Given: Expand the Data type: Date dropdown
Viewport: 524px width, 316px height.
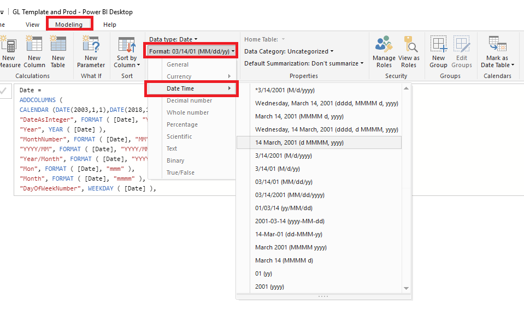Looking at the screenshot, I should (x=173, y=39).
